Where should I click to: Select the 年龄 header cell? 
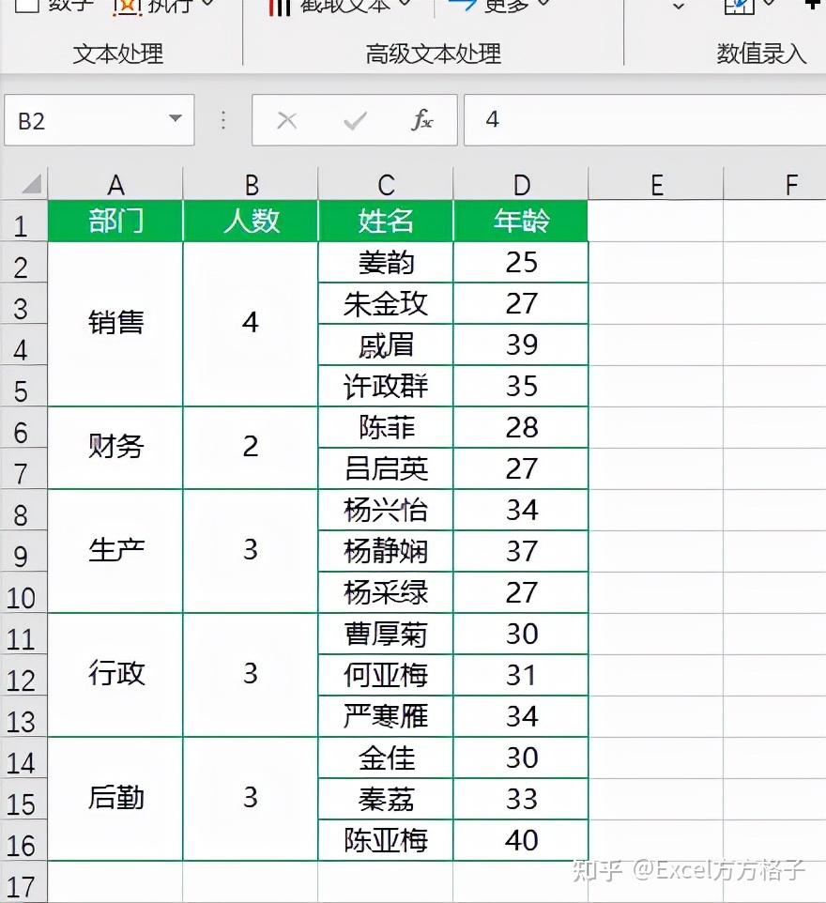click(521, 222)
